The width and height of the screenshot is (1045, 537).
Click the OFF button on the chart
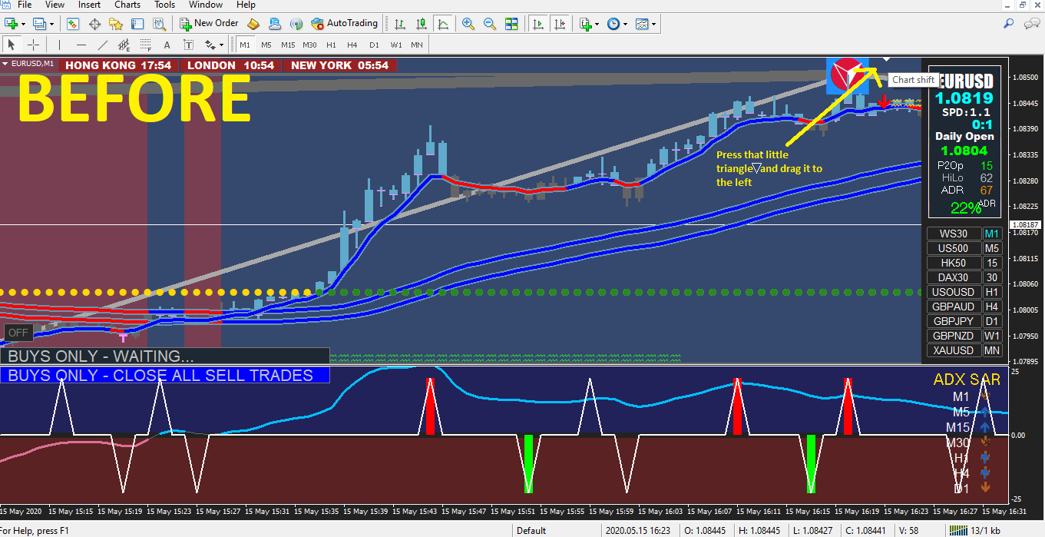click(x=18, y=333)
